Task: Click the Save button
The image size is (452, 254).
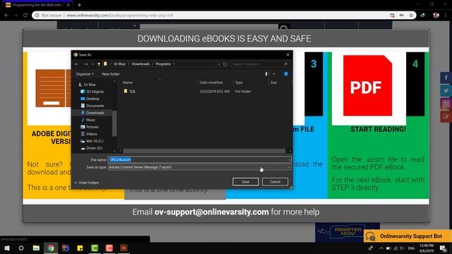Action: [x=246, y=182]
